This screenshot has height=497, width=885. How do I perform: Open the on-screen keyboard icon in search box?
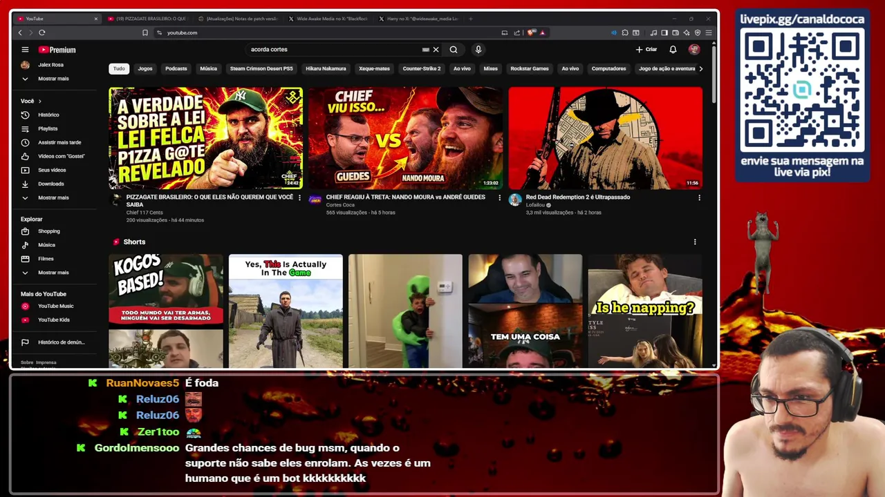[425, 50]
